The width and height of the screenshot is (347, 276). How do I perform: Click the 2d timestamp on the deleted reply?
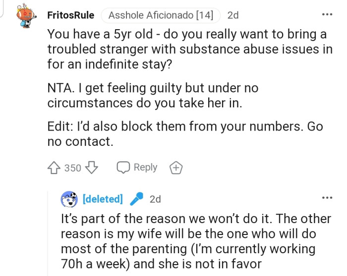155,199
